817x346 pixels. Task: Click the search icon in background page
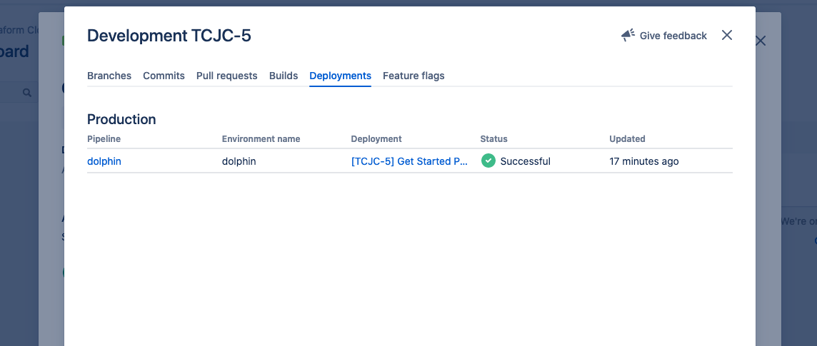tap(27, 93)
